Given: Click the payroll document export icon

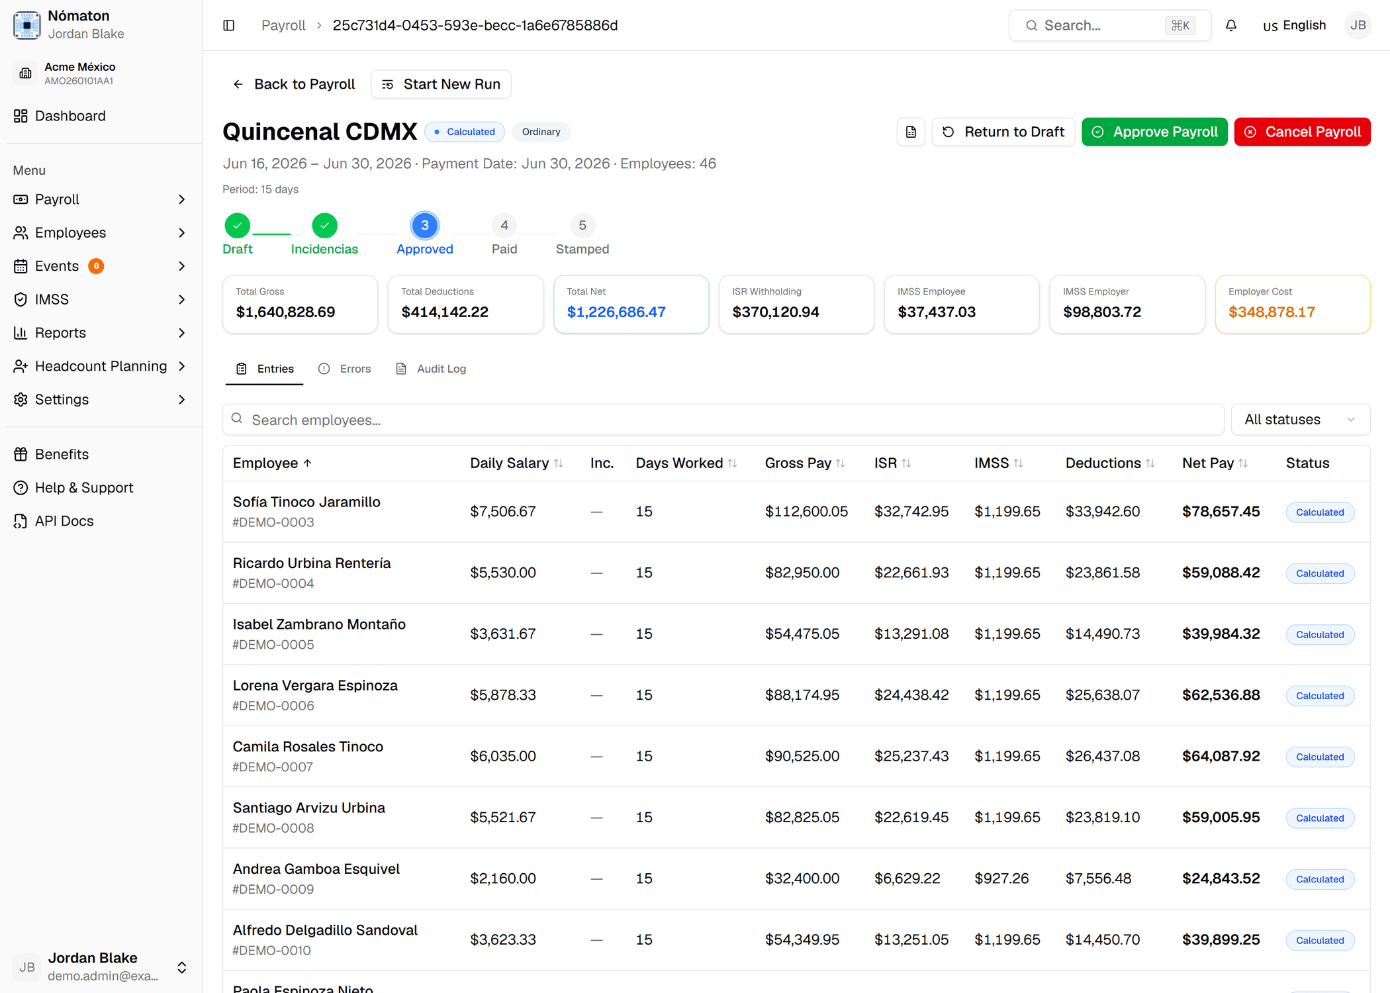Looking at the screenshot, I should point(911,132).
